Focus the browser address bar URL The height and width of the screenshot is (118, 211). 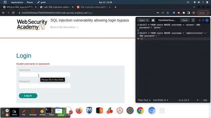57,13
